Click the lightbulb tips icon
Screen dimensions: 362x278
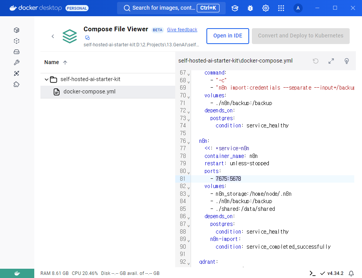pyautogui.click(x=347, y=61)
